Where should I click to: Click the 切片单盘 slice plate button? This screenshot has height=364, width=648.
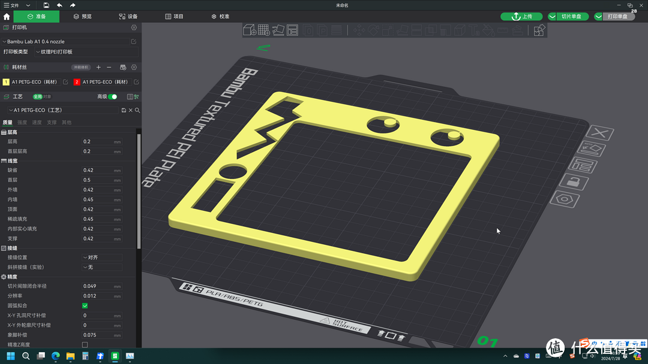tap(572, 17)
